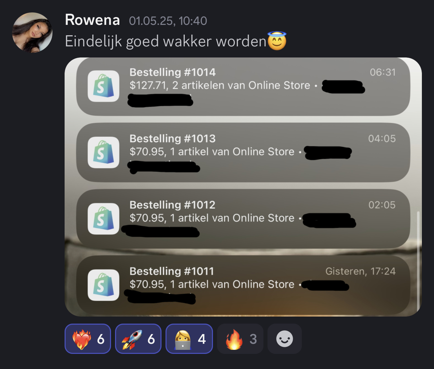
Task: Click the message timestamp 01.05.25, 10:40
Action: click(168, 21)
